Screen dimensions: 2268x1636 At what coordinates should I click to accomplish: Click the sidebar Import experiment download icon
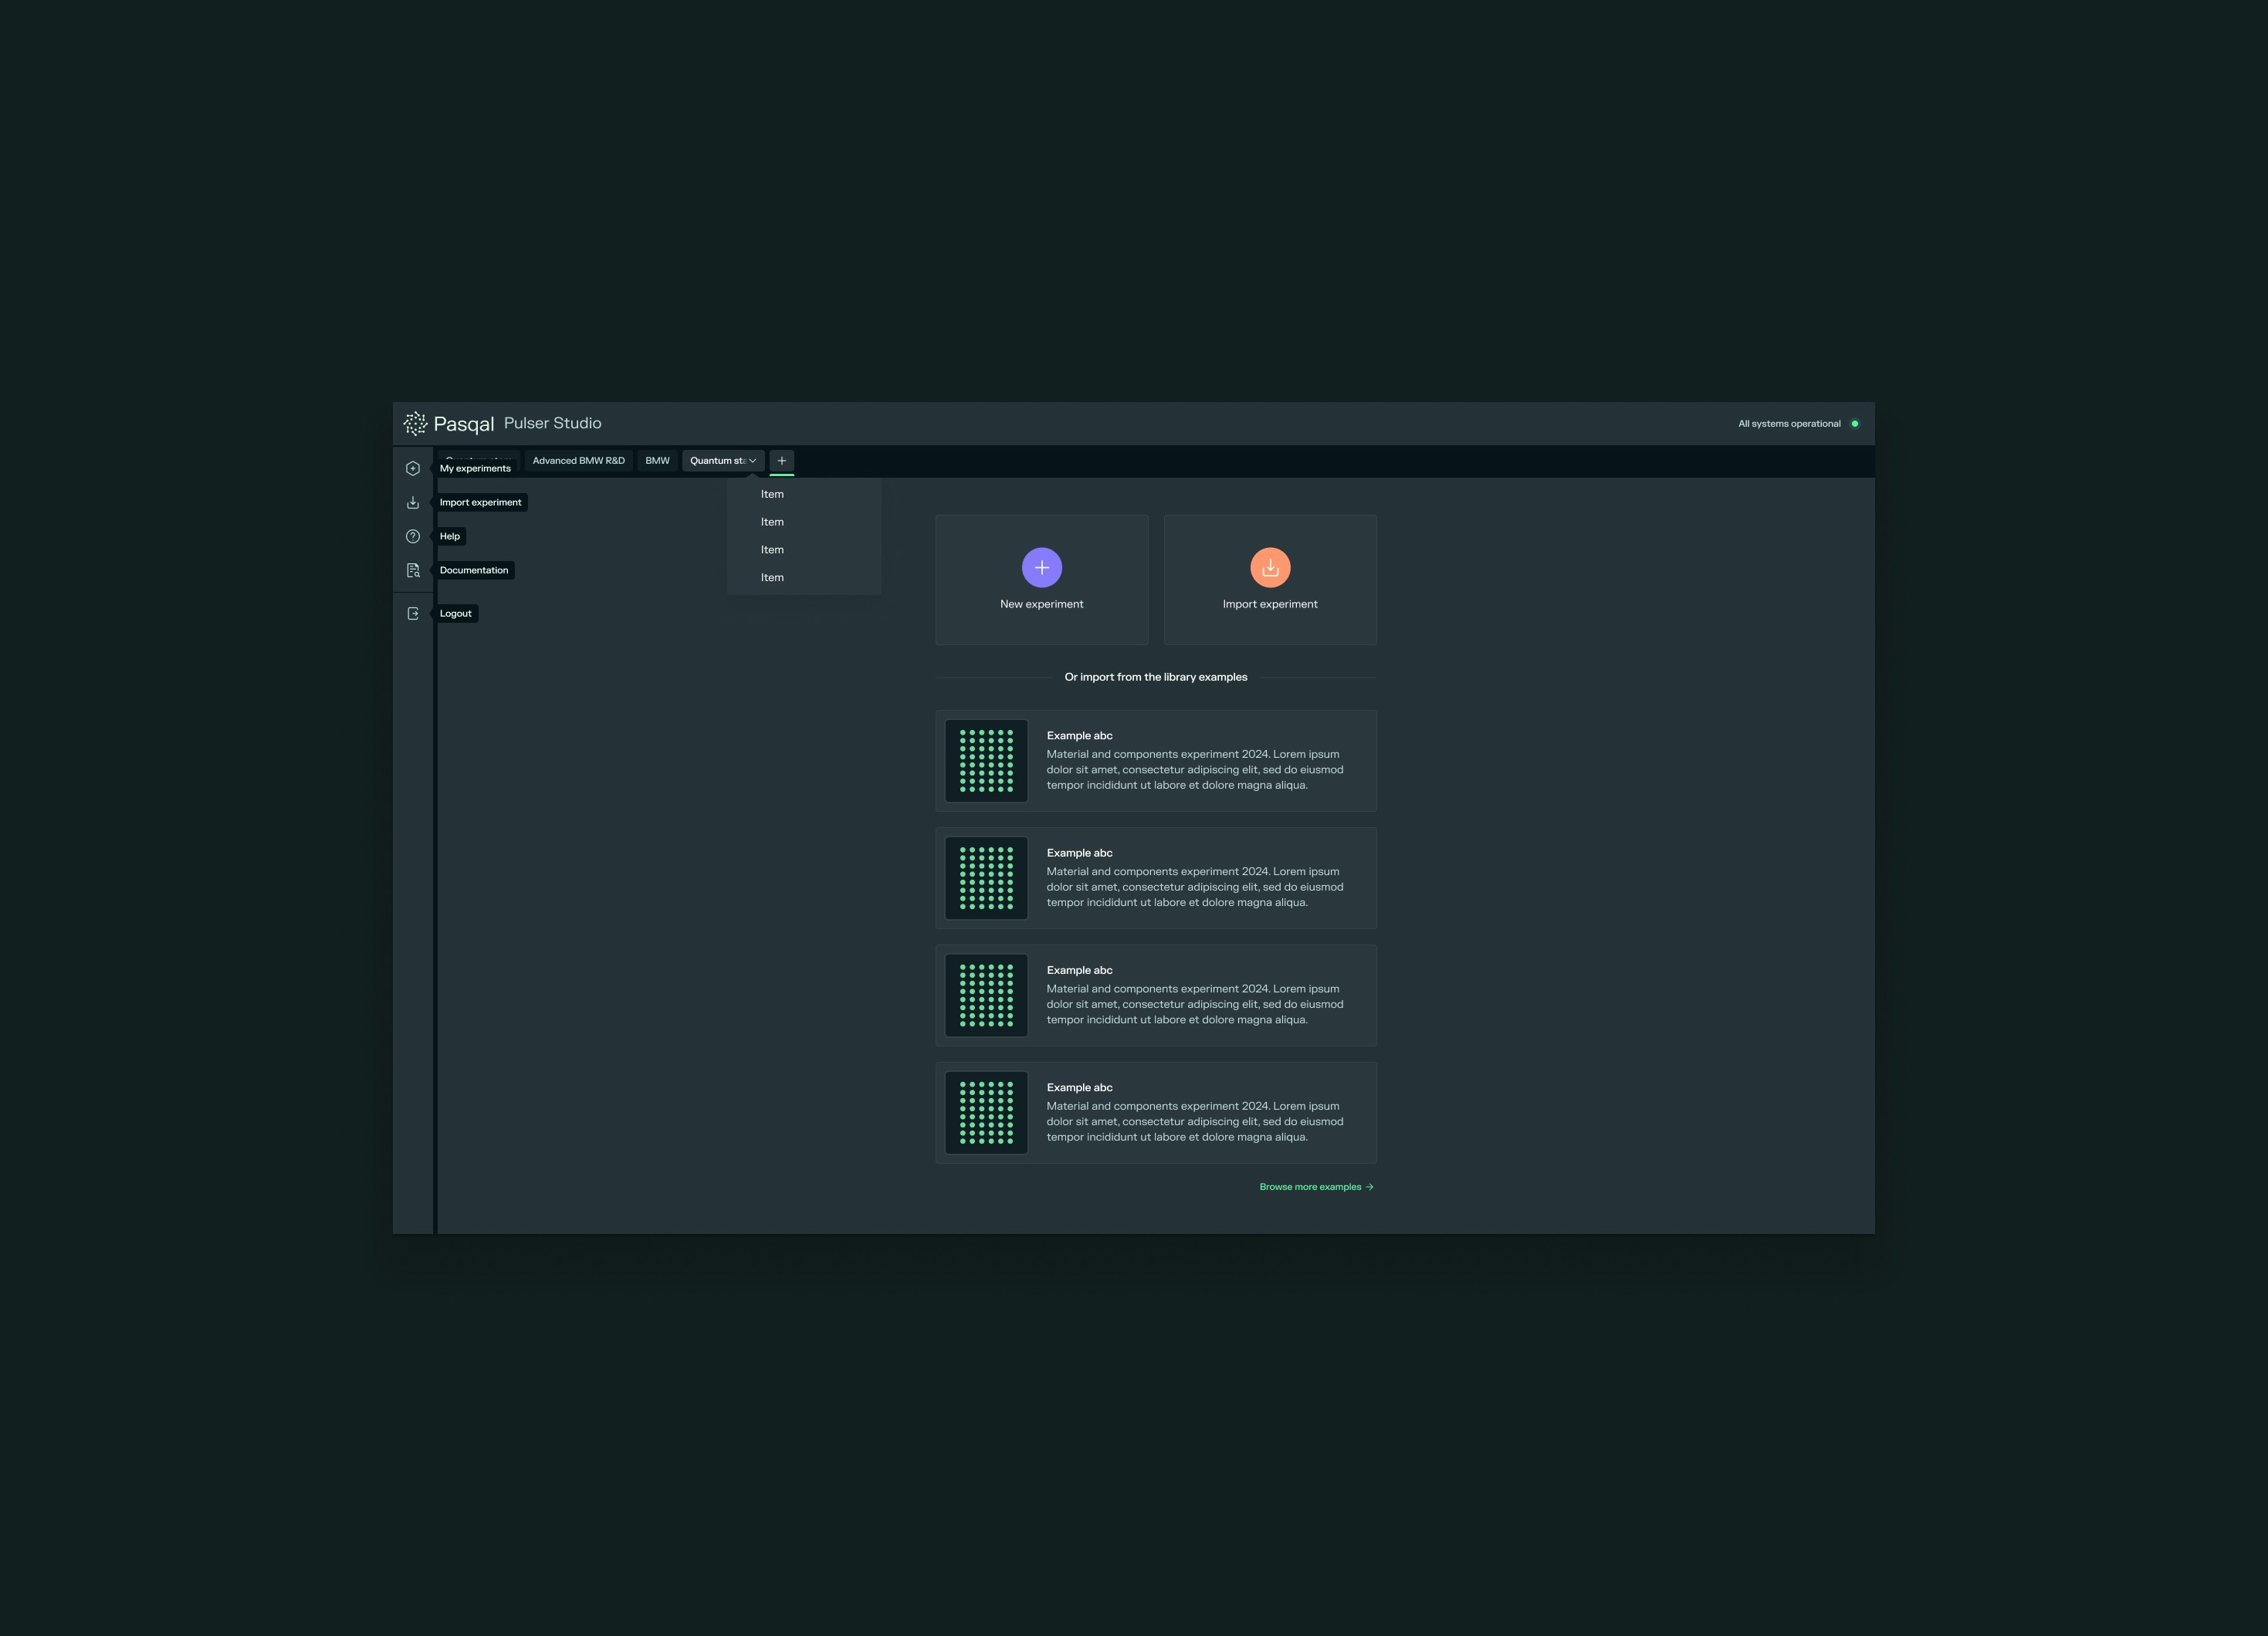[x=412, y=502]
